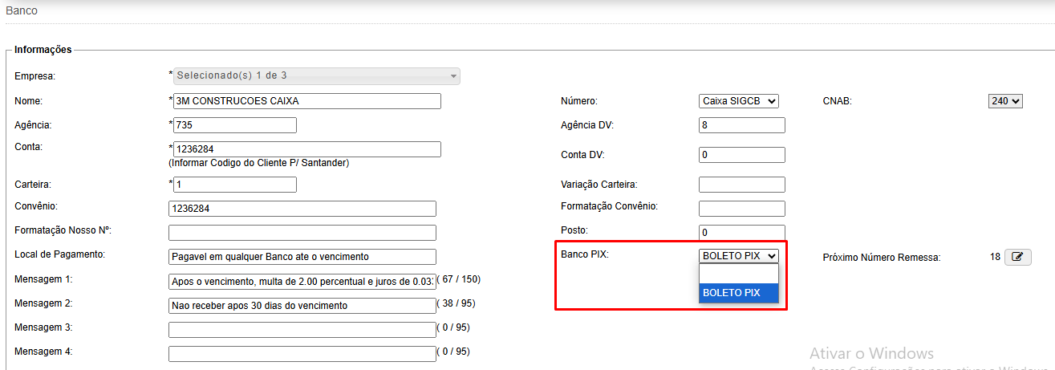Focus the Mensagem 2 text field
1055x370 pixels.
pyautogui.click(x=302, y=306)
